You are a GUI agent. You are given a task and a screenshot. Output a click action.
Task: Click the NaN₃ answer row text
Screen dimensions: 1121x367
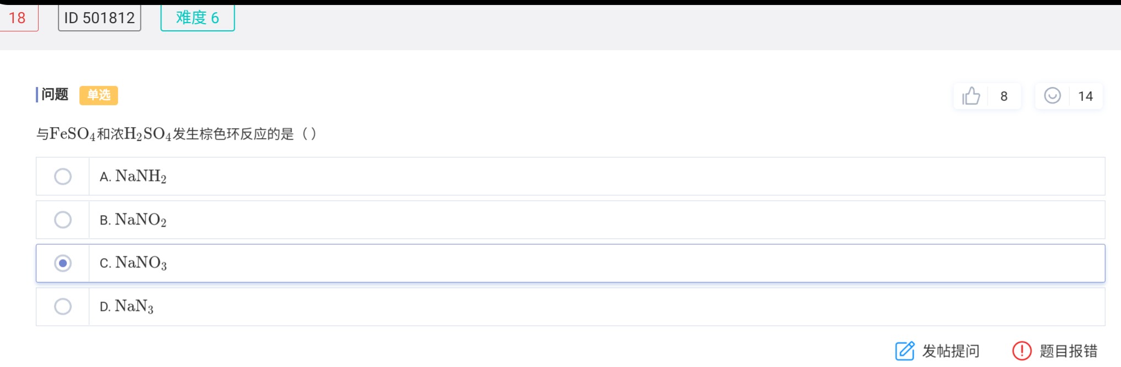[x=126, y=306]
